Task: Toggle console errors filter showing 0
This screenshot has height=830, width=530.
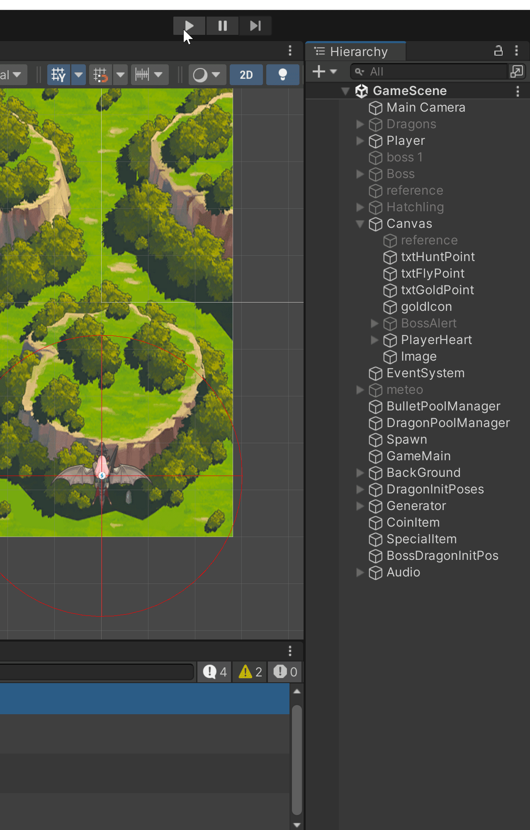Action: click(x=285, y=672)
